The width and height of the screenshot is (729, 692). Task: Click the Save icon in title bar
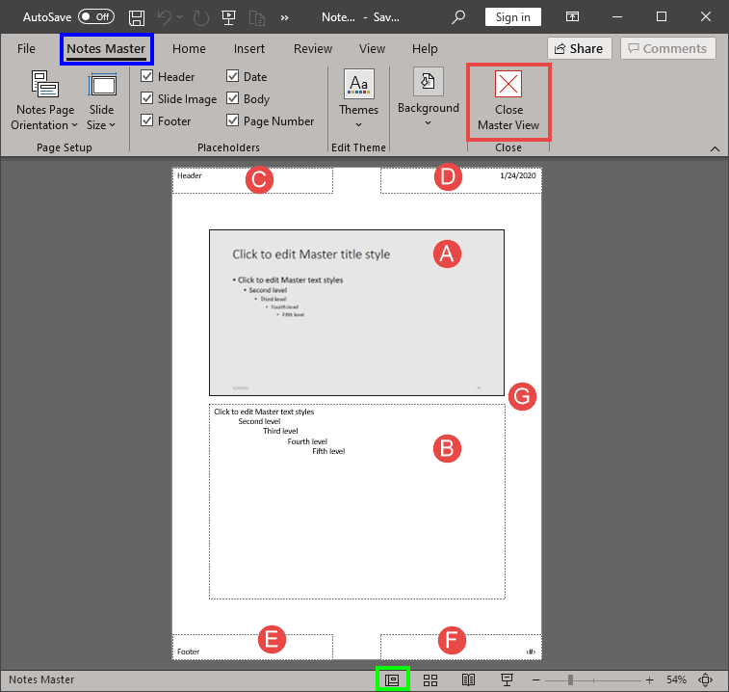point(137,17)
